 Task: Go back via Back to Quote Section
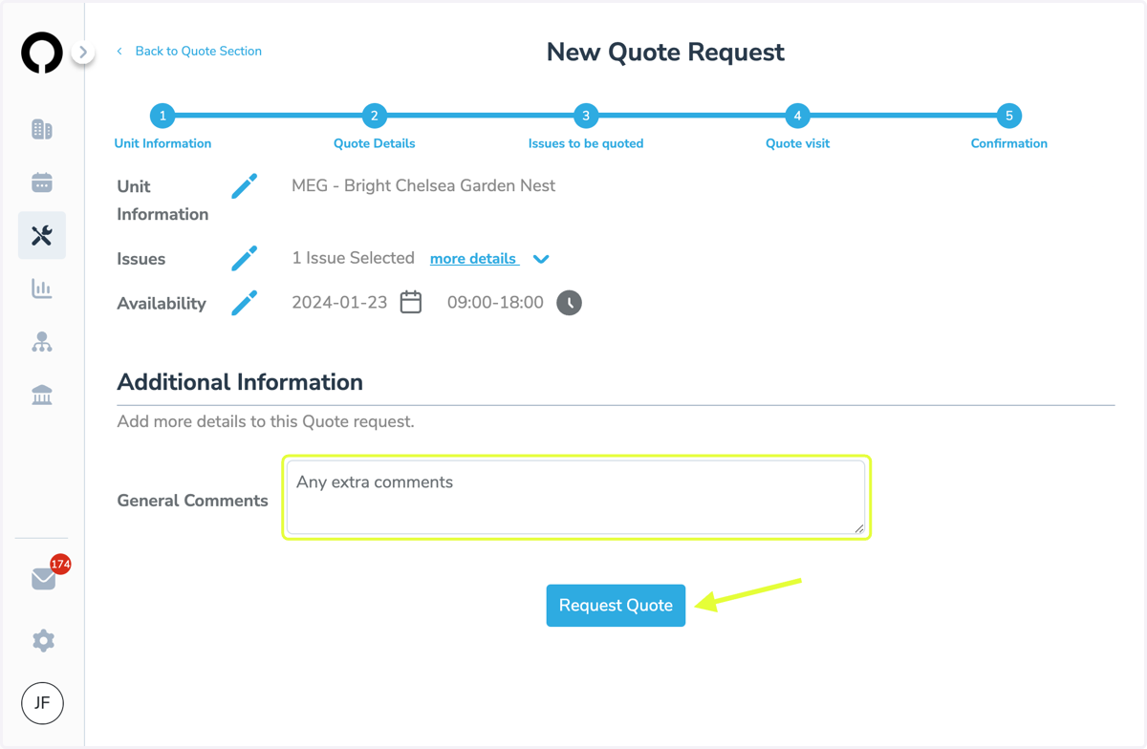189,52
